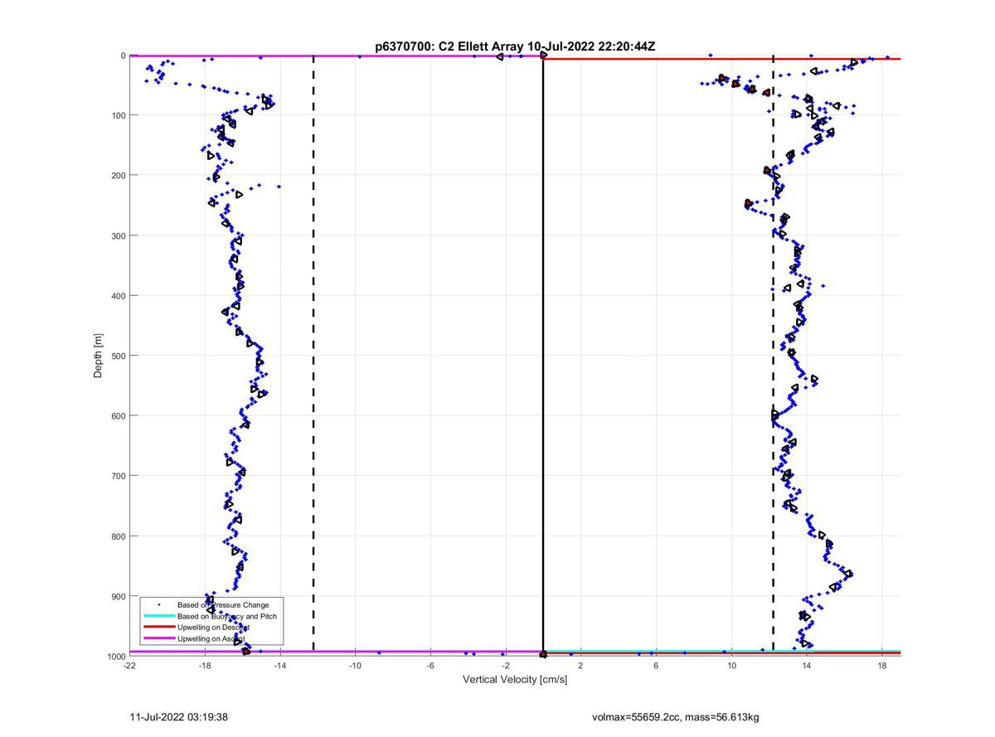
Task: Click the dashed vertical line on the ascent side
Action: coord(313,356)
